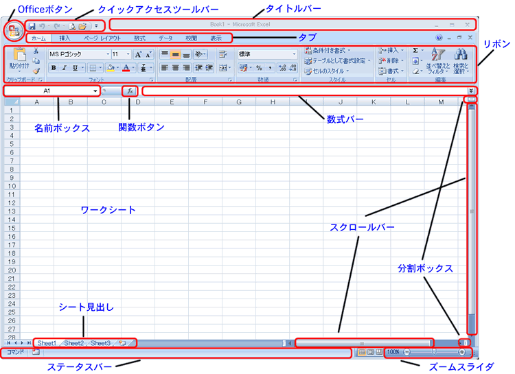Click the Merge and Center icon
Screen dimensions: 515x374
pyautogui.click(x=223, y=68)
